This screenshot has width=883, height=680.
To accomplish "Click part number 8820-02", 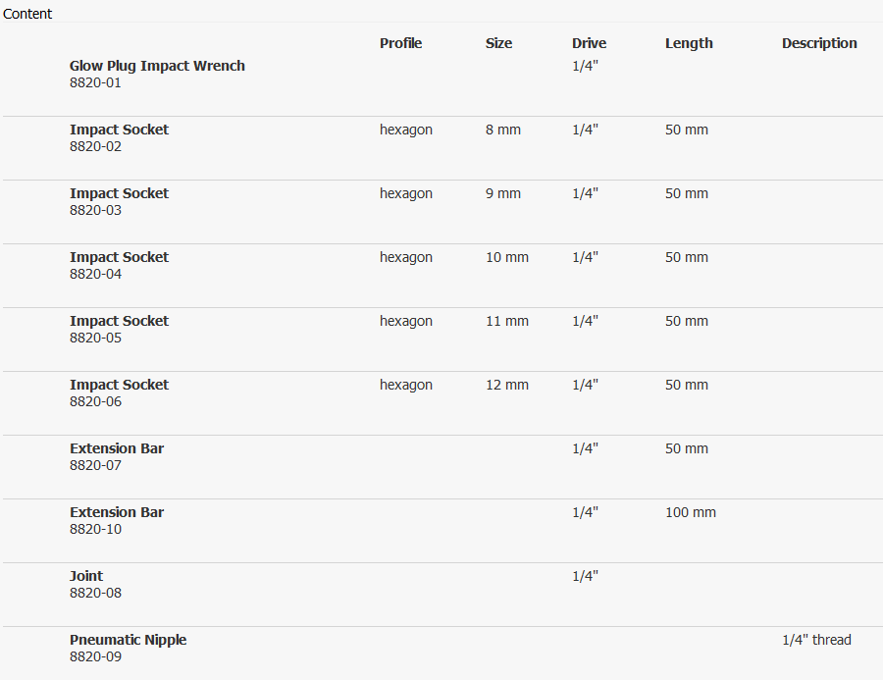I will coord(96,147).
